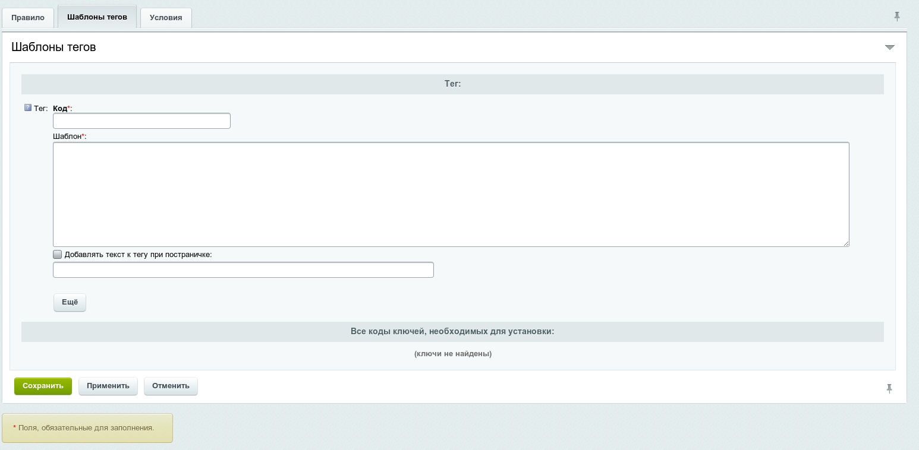Click the "(ключи не найдены)" message
Viewport: 919px width, 450px height.
tap(452, 354)
